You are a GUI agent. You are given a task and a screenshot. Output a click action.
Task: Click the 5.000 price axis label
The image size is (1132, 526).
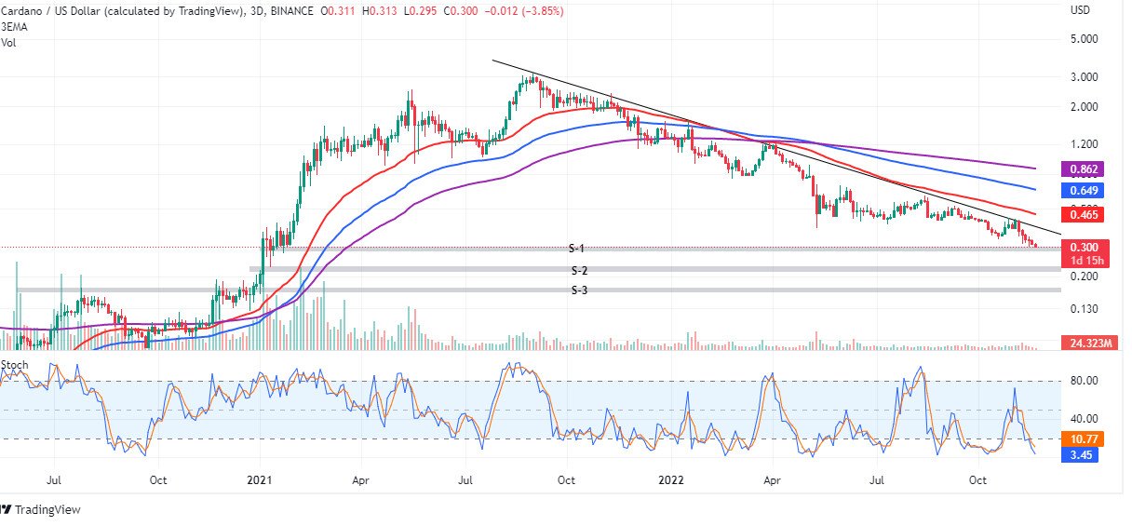click(x=1083, y=40)
